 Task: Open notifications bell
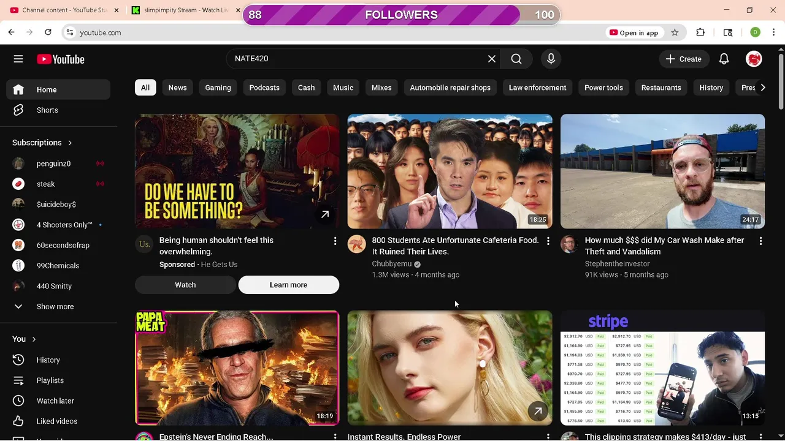[724, 59]
